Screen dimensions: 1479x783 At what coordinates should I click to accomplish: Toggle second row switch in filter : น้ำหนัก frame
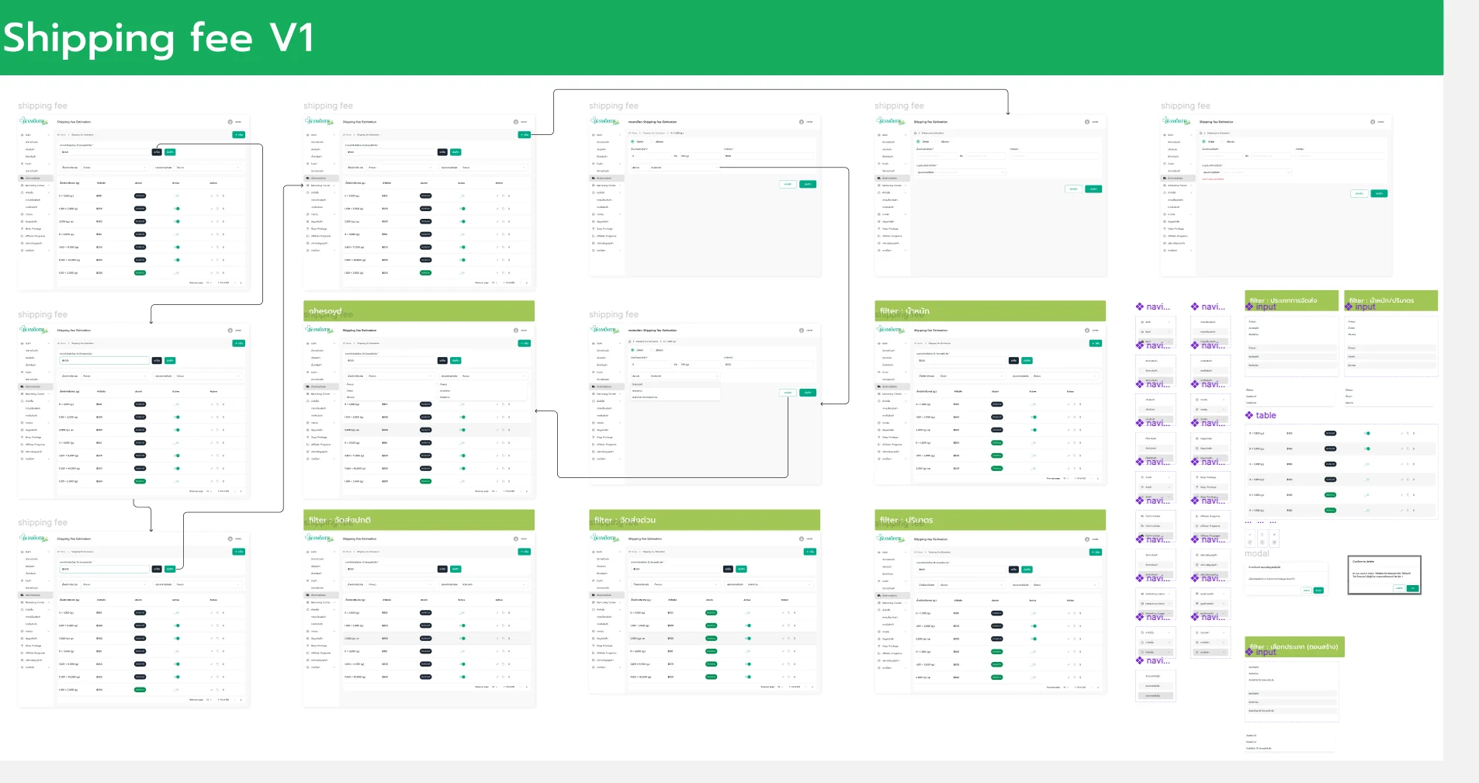click(1034, 417)
